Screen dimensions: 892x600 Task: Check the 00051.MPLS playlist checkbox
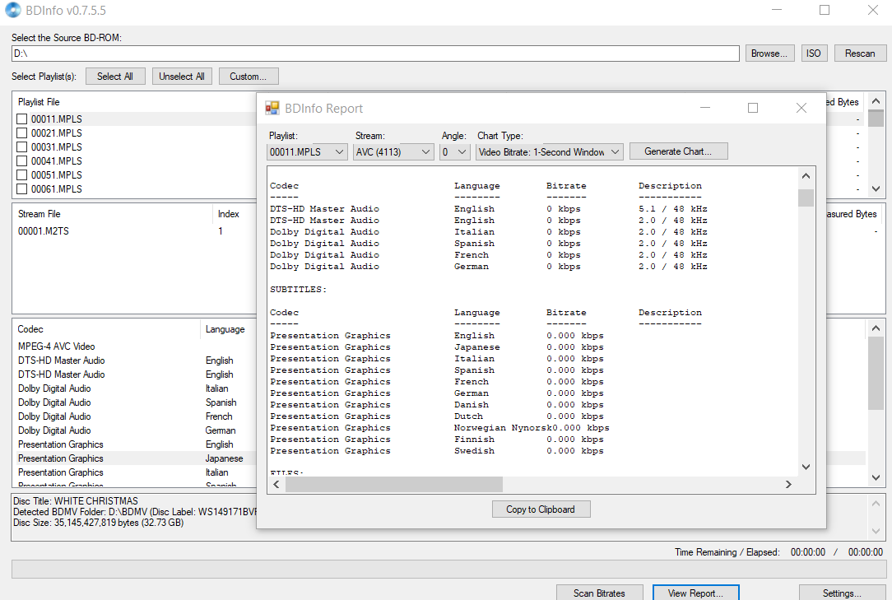pos(21,174)
